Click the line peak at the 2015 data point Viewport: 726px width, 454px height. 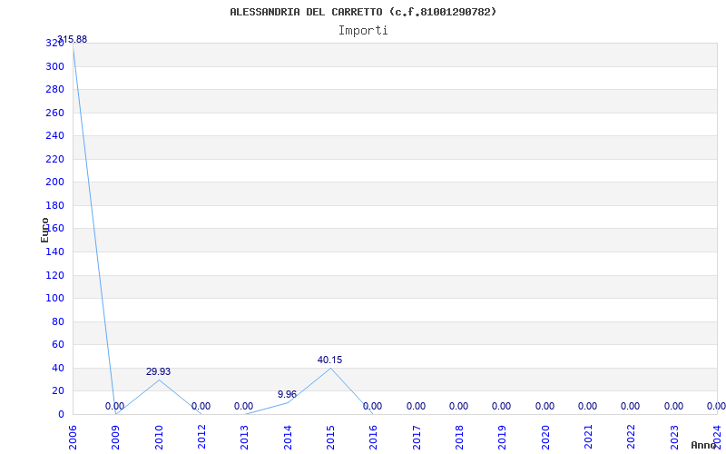(x=330, y=368)
